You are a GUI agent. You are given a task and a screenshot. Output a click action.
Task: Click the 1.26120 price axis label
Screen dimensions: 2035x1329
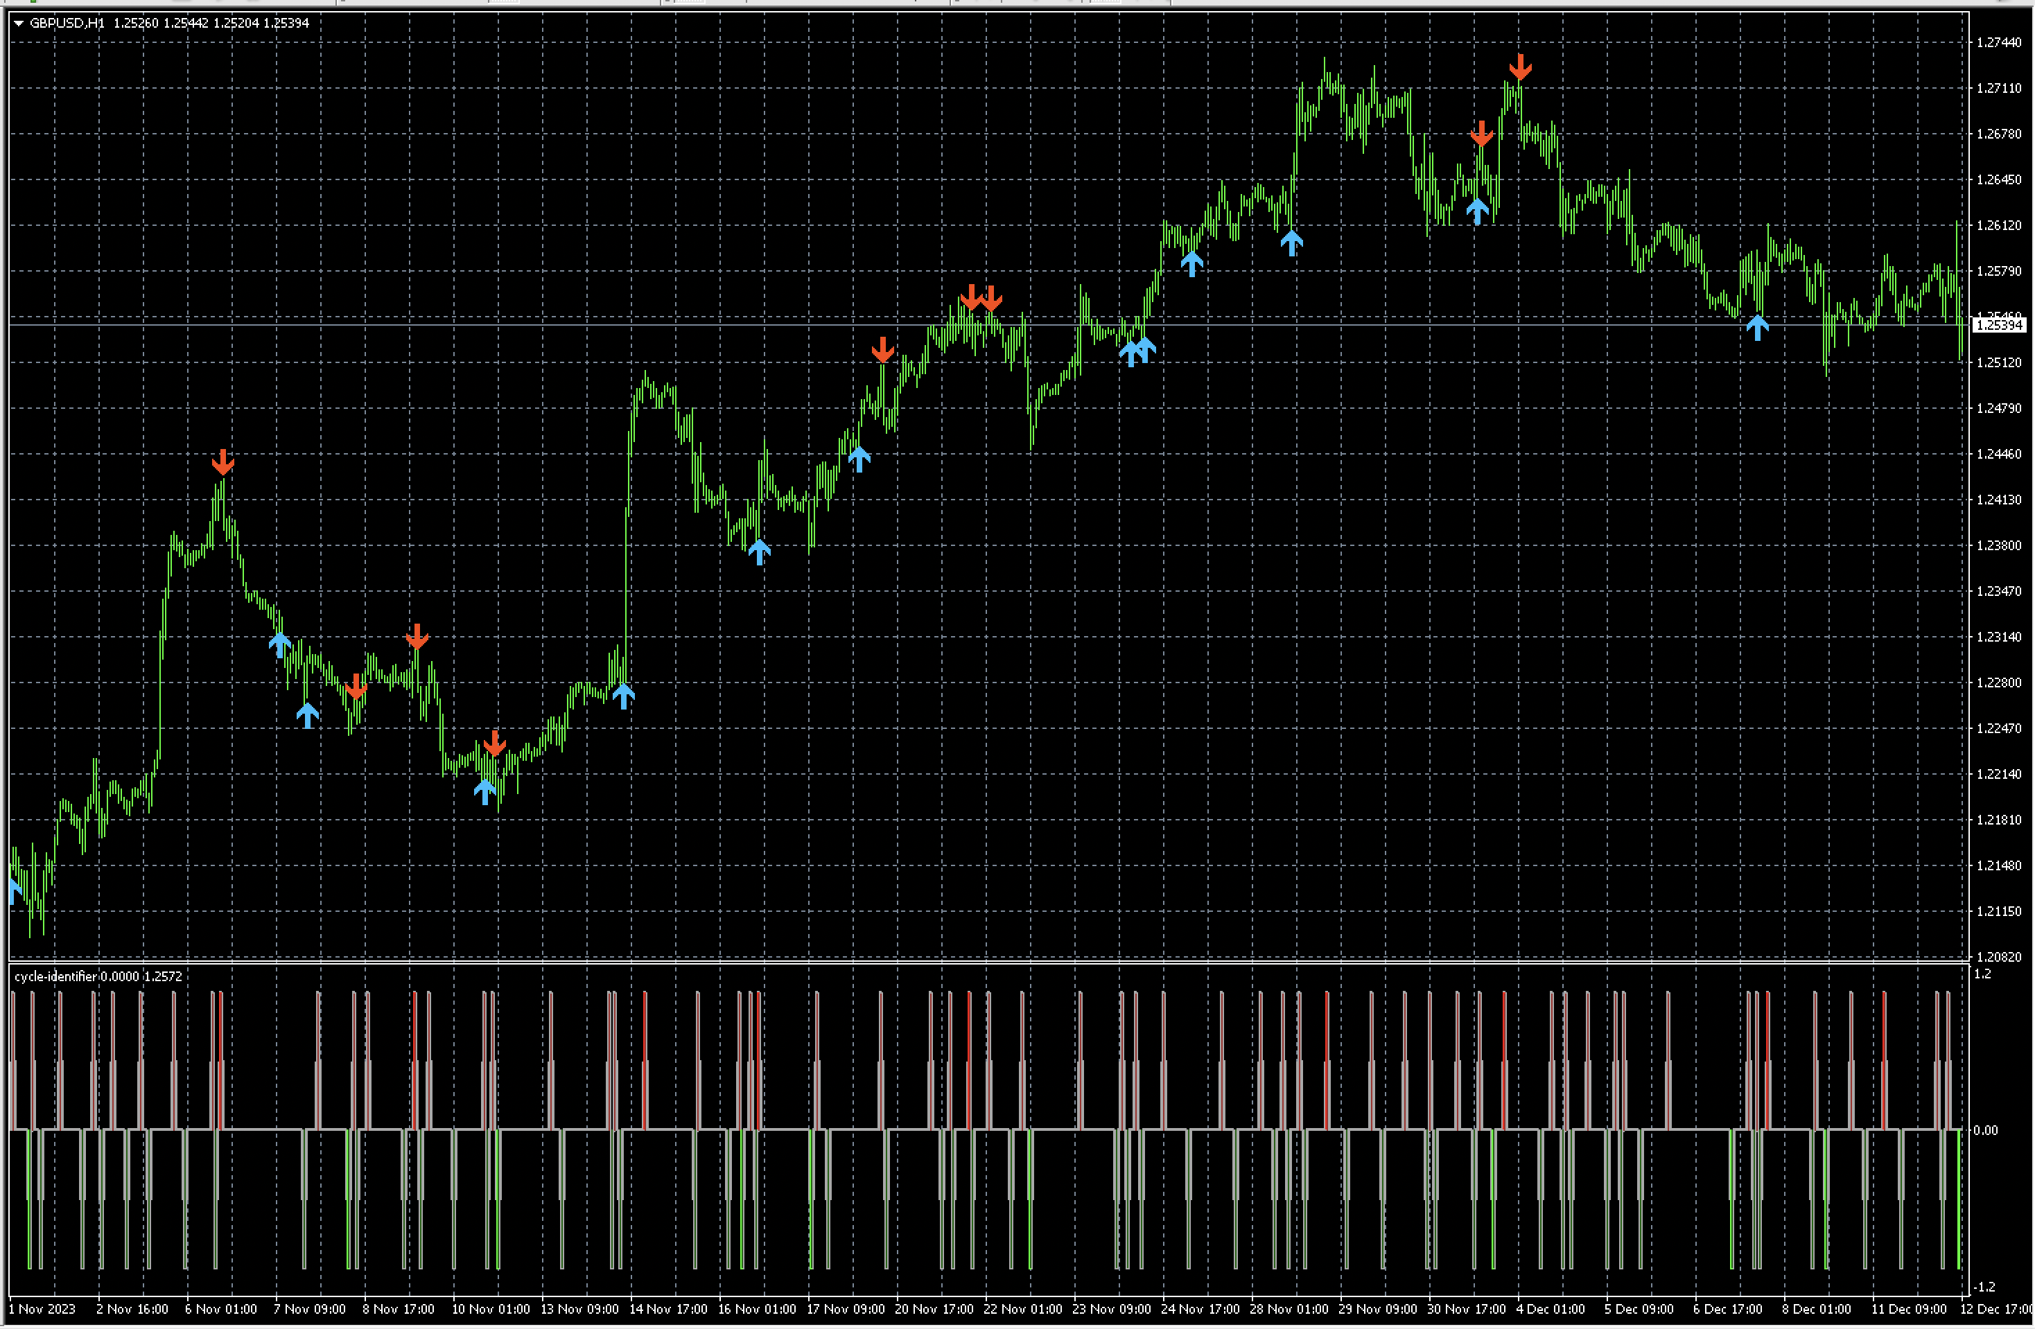[1999, 225]
